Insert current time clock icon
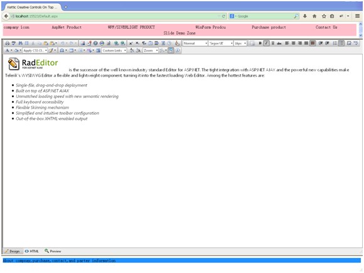Screen dimensions: 364x273 (169, 43)
